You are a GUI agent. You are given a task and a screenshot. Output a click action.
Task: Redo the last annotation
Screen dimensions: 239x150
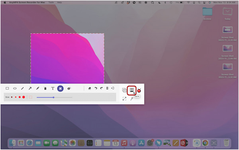tap(102, 88)
